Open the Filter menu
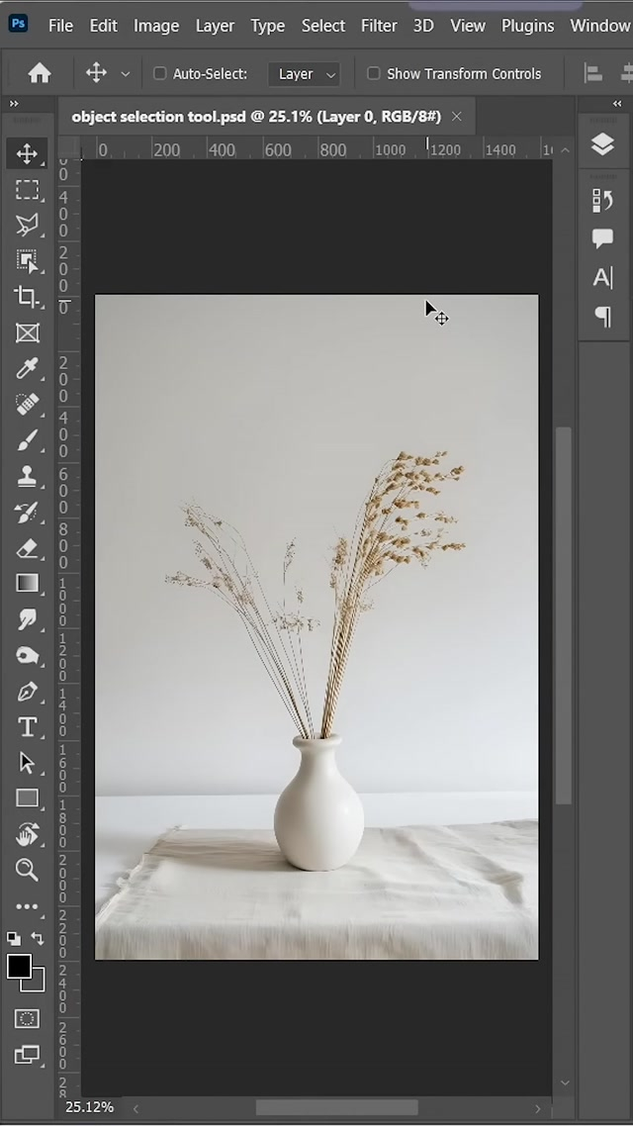Image resolution: width=633 pixels, height=1126 pixels. point(378,26)
